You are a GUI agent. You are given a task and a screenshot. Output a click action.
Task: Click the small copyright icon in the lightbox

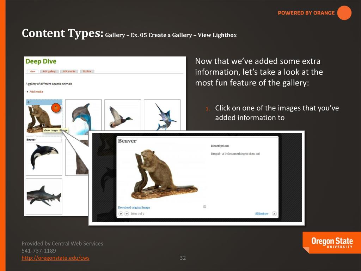[204, 207]
